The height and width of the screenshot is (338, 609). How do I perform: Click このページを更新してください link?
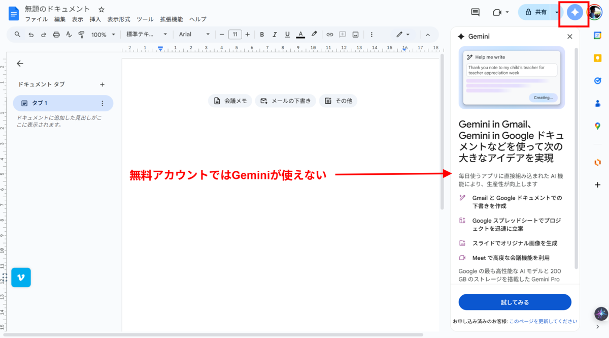pos(543,321)
